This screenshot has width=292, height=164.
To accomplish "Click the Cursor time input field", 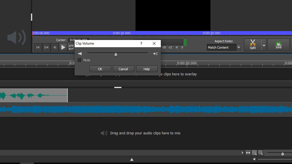I will tap(79, 40).
